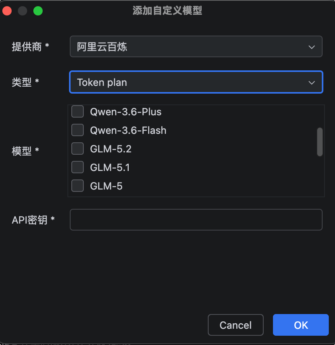Select the GLM-5.1 model checkbox
This screenshot has height=345, width=335.
coord(78,167)
